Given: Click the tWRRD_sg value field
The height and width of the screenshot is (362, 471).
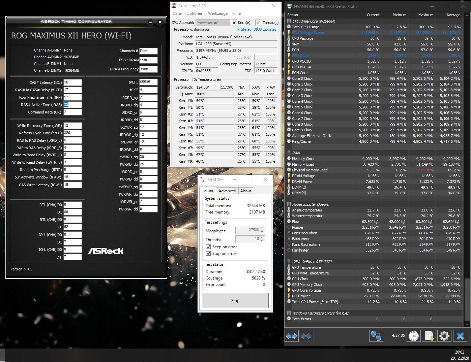Looking at the screenshot, I should point(148,157).
